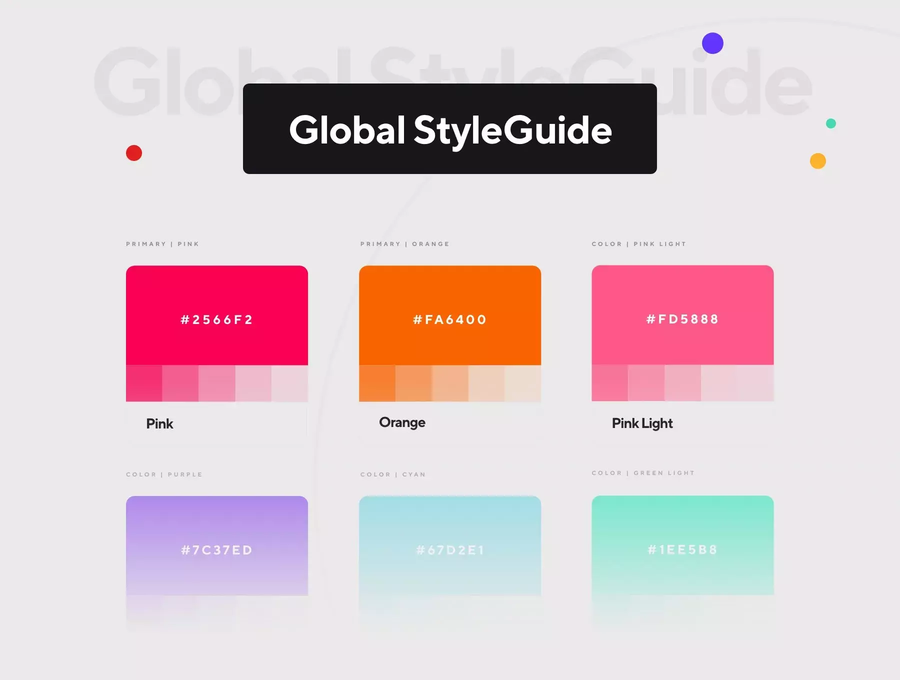Click the "PRIMARY | ORANGE" heading

405,244
